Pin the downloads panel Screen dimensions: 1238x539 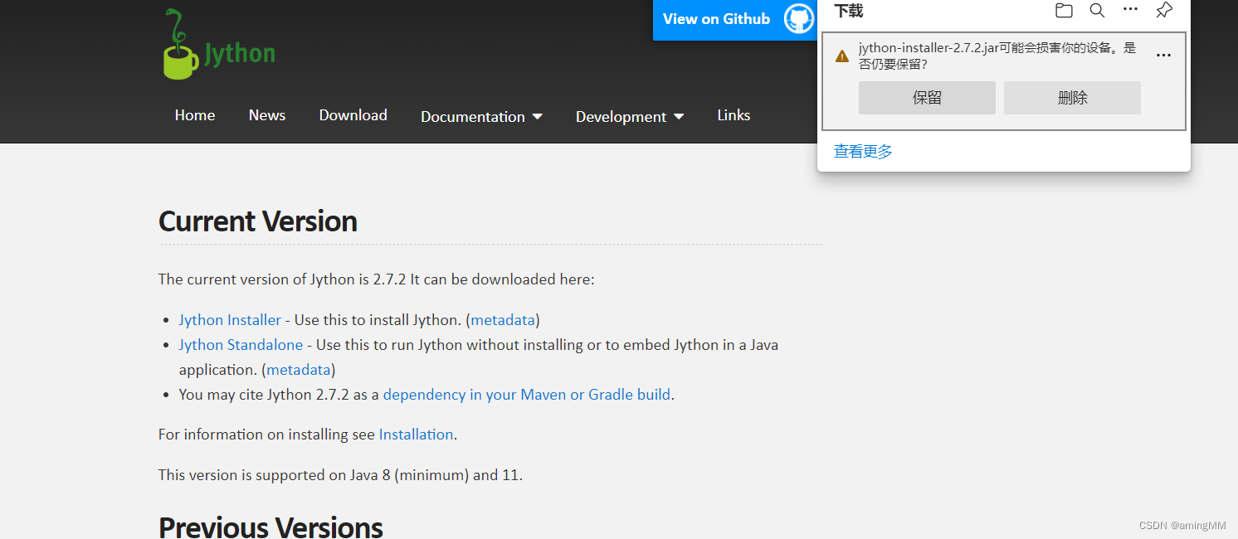click(1164, 11)
